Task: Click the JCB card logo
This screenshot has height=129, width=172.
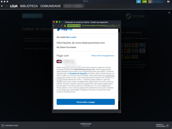Action: 135,51
